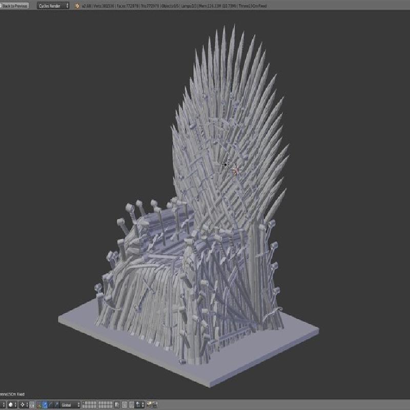Open the Global transform orientation dropdown
Image resolution: width=410 pixels, height=410 pixels.
[x=70, y=405]
